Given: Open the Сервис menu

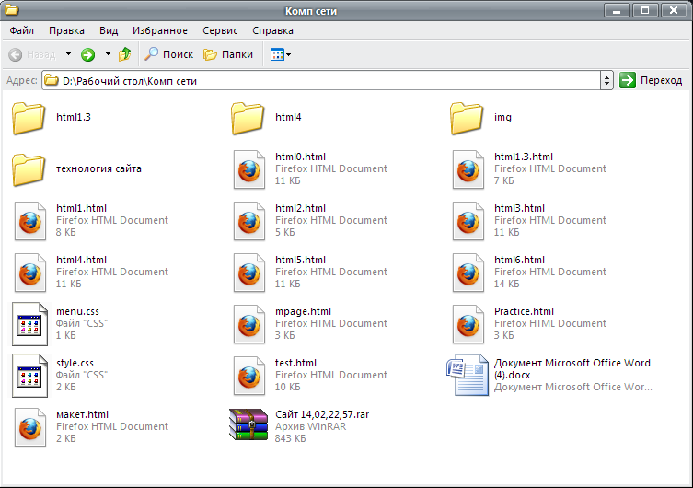Looking at the screenshot, I should tap(220, 30).
